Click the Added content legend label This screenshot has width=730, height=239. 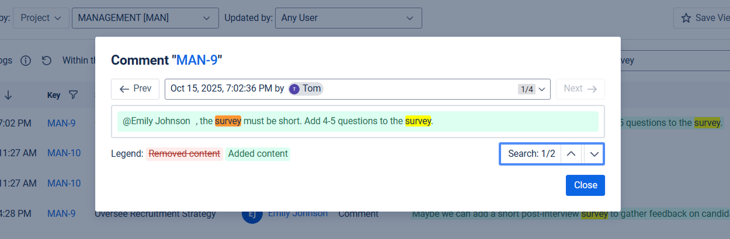pos(258,154)
